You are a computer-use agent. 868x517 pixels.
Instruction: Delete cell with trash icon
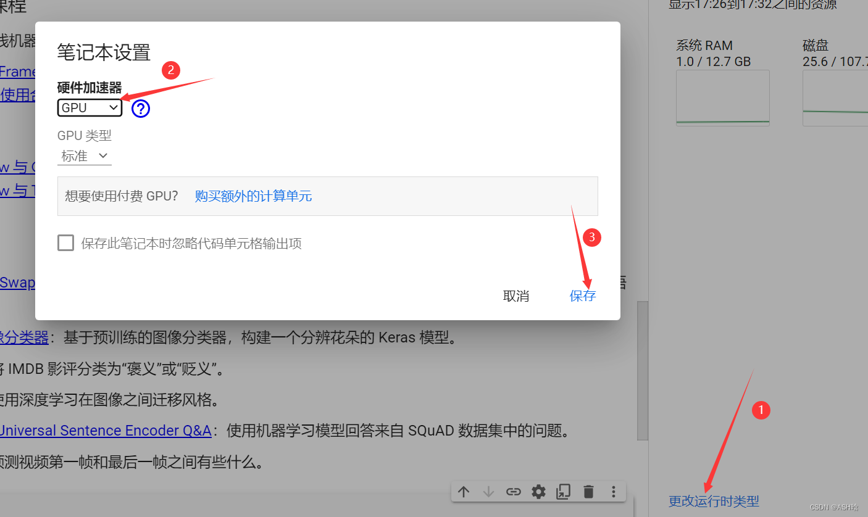(x=588, y=492)
